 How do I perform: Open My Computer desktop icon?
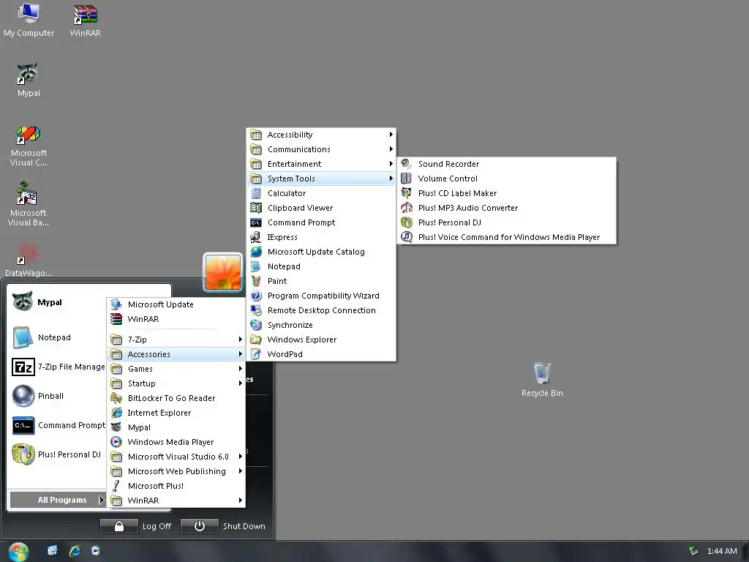pos(29,19)
